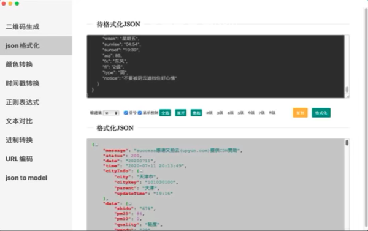The image size is (368, 231).
Task: Click the "city" value 天津市
Action: pyautogui.click(x=147, y=177)
